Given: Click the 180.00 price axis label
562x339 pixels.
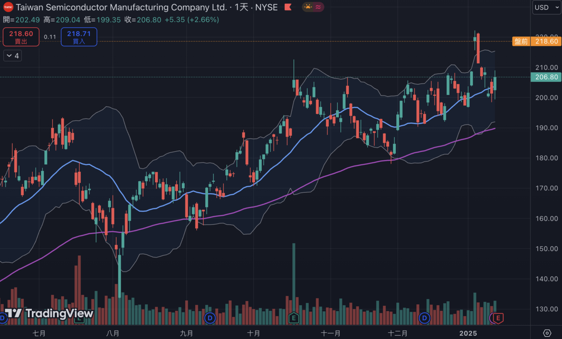Looking at the screenshot, I should point(546,158).
